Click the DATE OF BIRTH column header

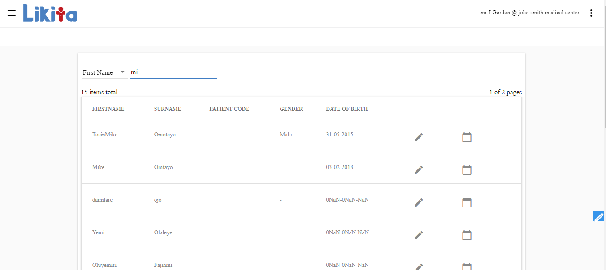[x=346, y=109]
